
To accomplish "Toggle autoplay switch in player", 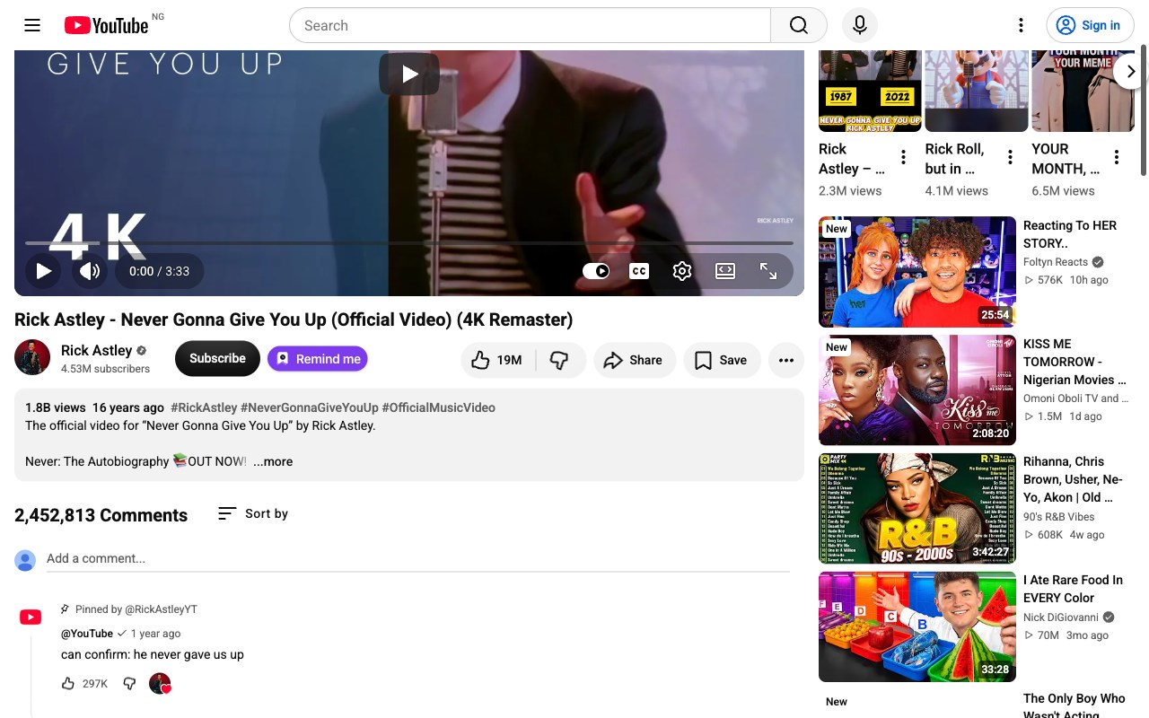I will [x=596, y=271].
